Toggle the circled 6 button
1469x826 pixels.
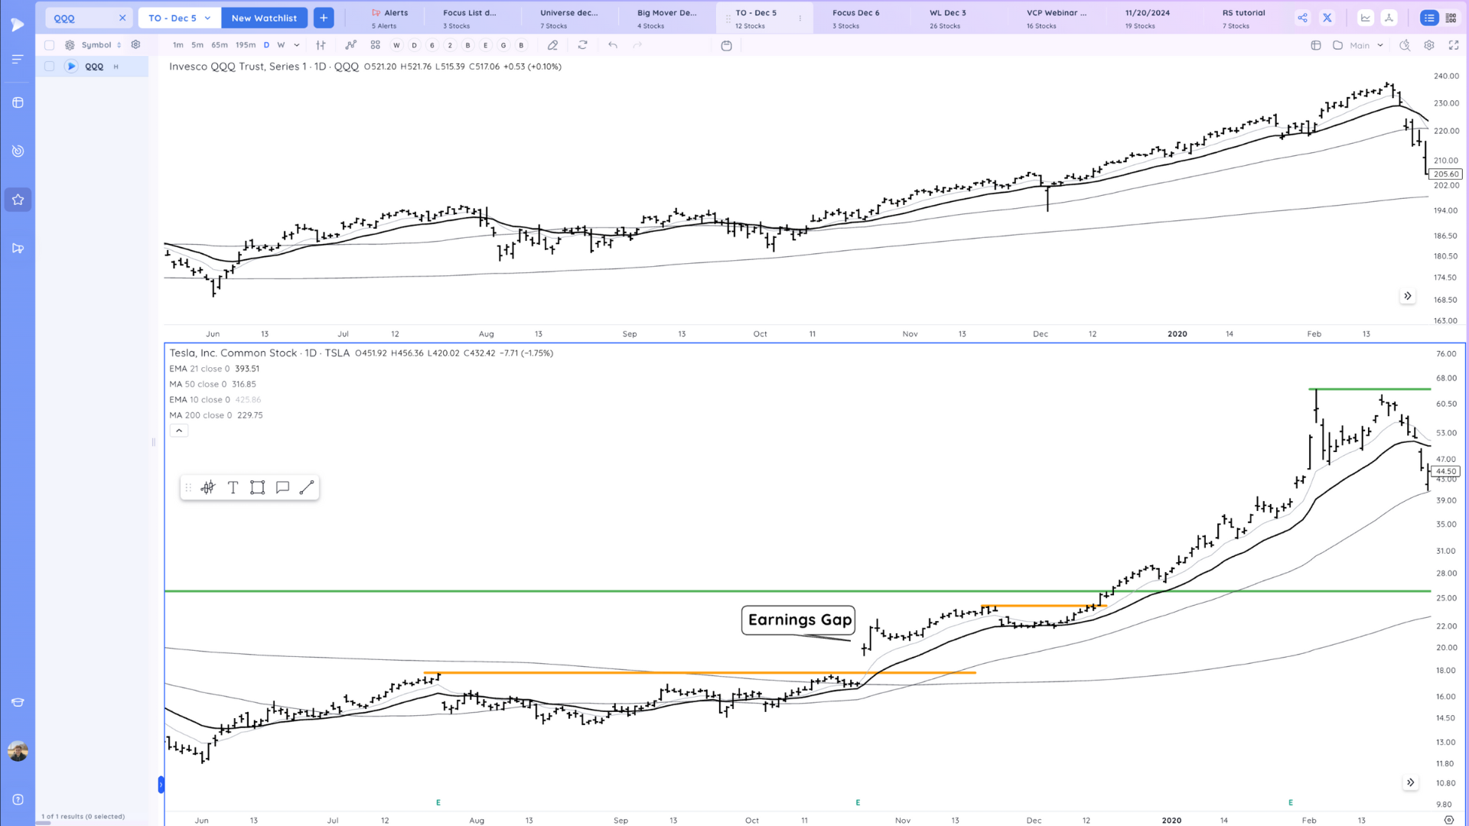(432, 45)
